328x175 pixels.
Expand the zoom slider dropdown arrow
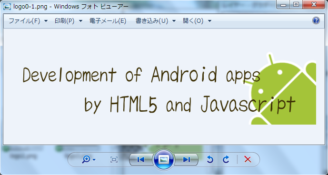pos(94,160)
